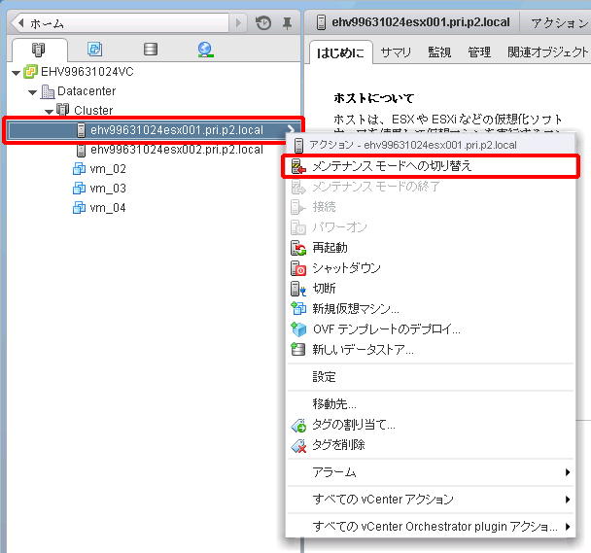Switch to VMs and Templates view tab

tap(94, 49)
